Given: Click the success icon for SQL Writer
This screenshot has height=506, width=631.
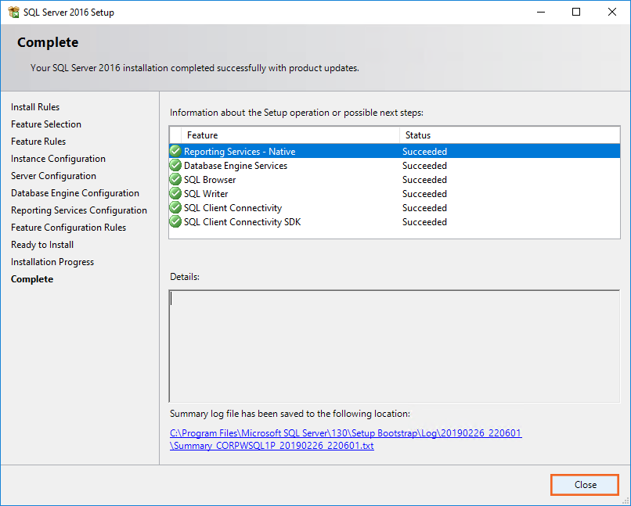Looking at the screenshot, I should tap(175, 194).
